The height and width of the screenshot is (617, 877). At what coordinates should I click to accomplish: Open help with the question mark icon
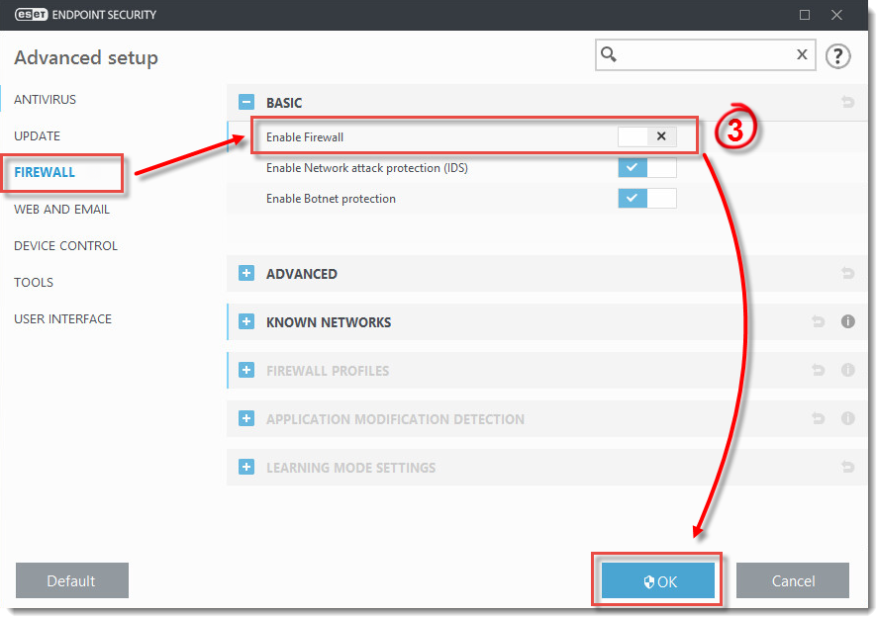(x=837, y=56)
